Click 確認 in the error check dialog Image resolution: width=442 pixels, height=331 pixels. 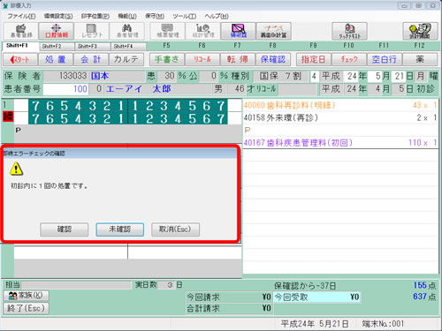coord(65,229)
